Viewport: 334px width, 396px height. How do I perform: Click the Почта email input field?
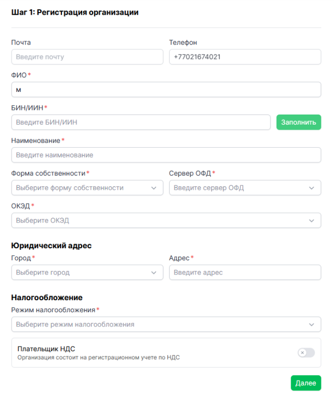pyautogui.click(x=87, y=57)
